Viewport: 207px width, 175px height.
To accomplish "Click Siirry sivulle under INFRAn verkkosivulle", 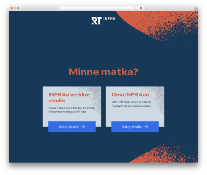I will pos(72,127).
